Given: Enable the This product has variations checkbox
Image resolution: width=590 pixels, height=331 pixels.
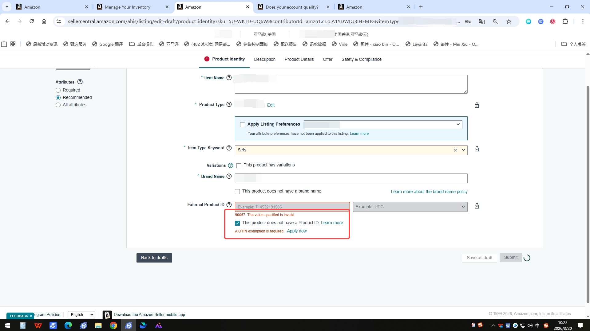Looking at the screenshot, I should [x=239, y=166].
